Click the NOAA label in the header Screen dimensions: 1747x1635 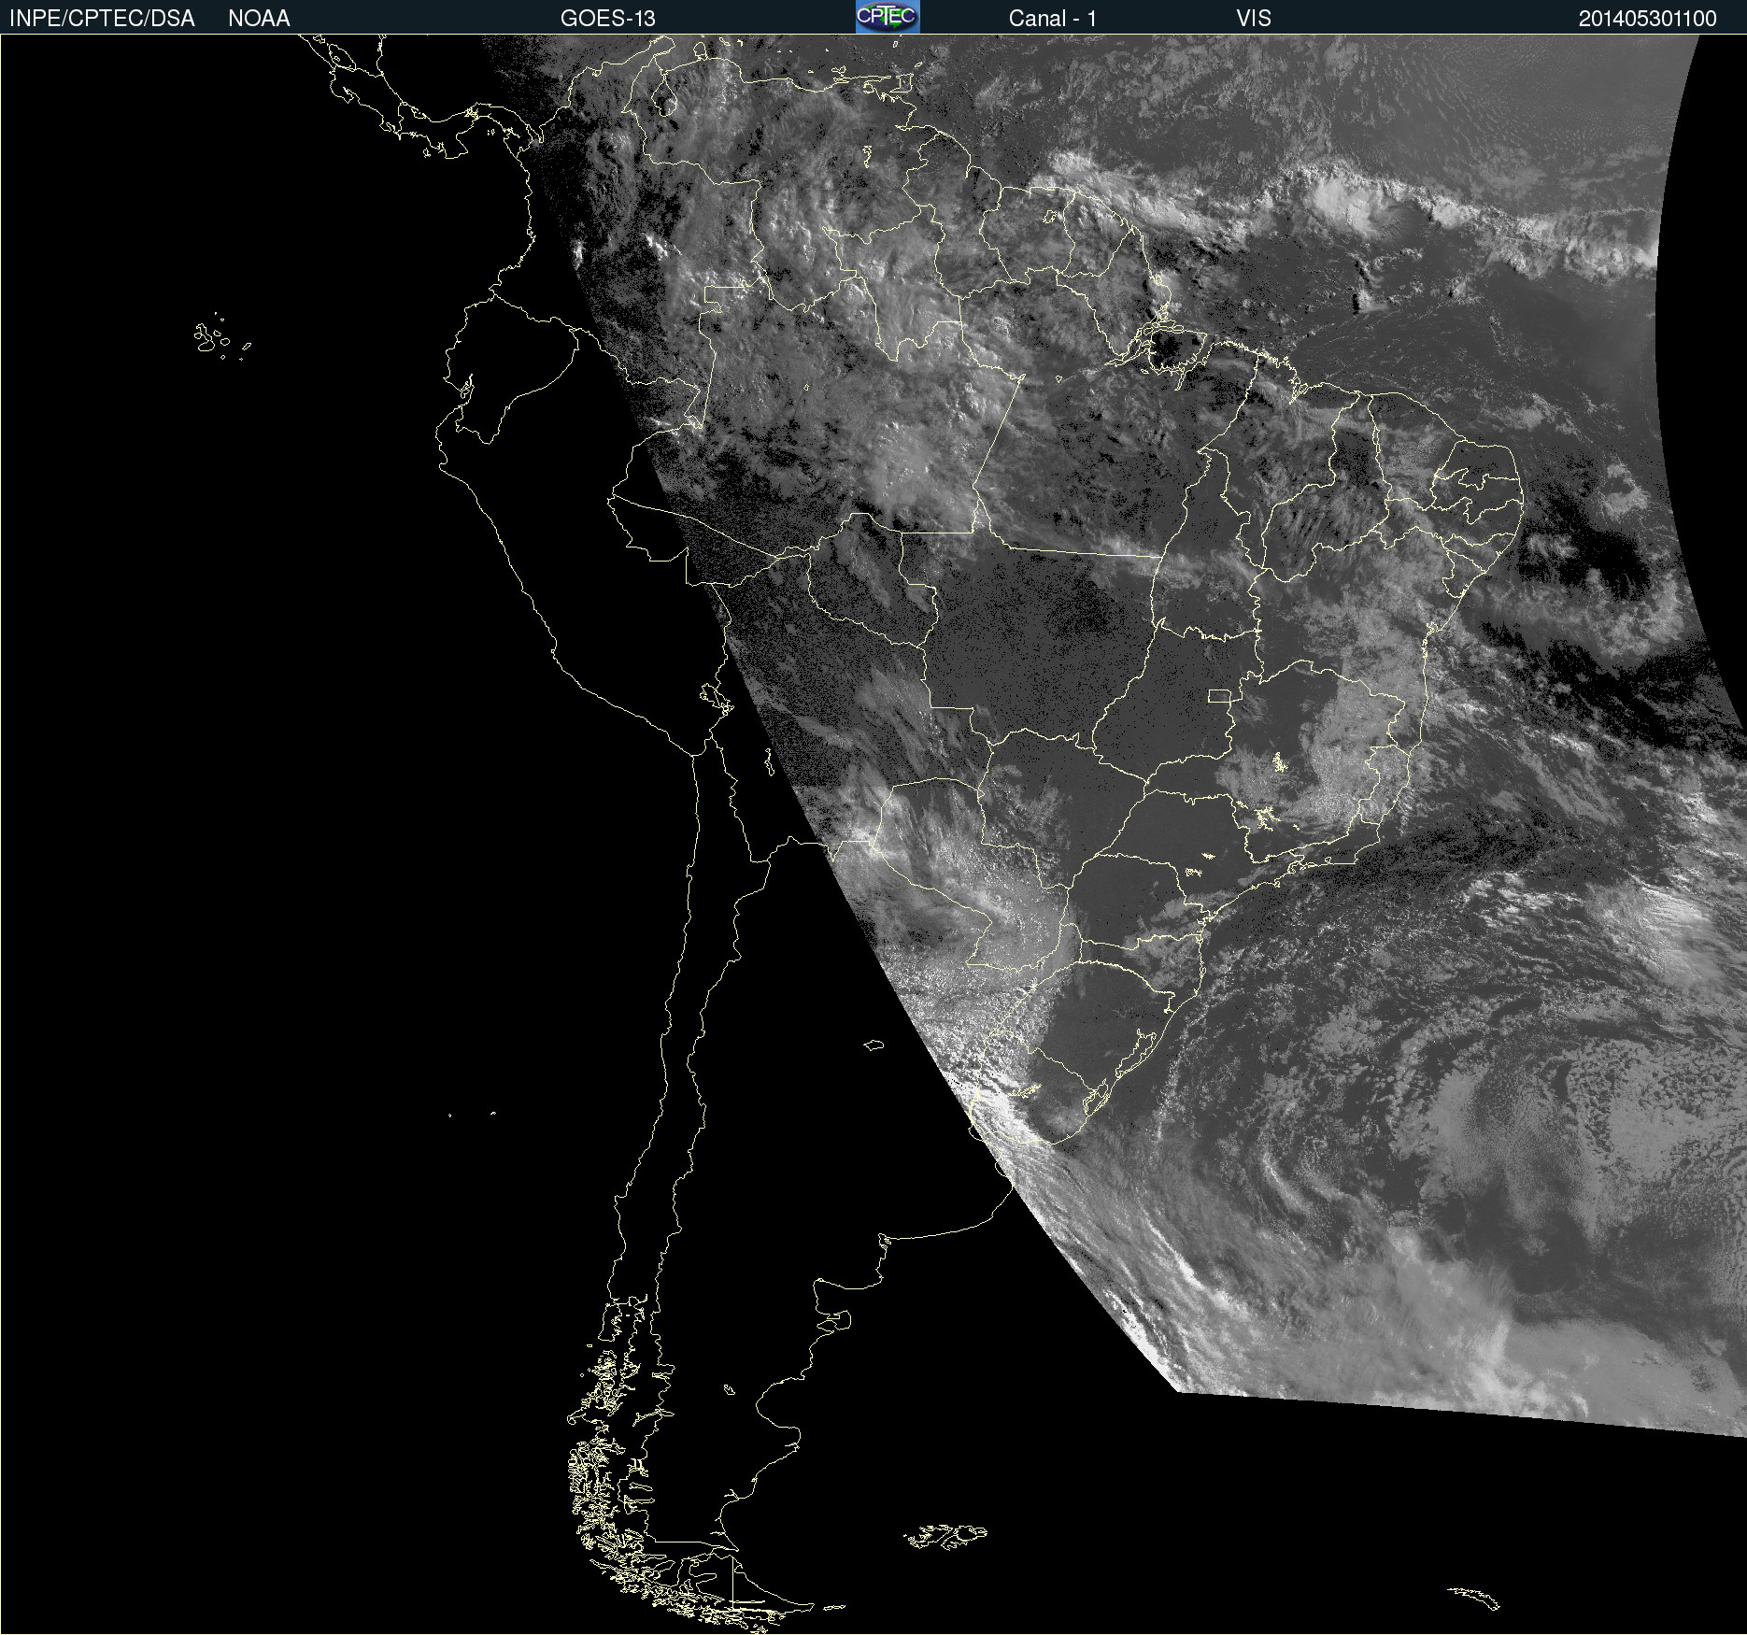click(259, 19)
